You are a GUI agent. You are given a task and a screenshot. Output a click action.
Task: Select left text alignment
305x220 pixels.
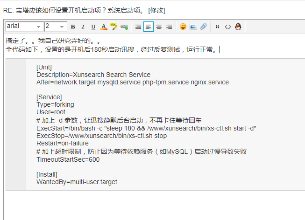pos(149,27)
